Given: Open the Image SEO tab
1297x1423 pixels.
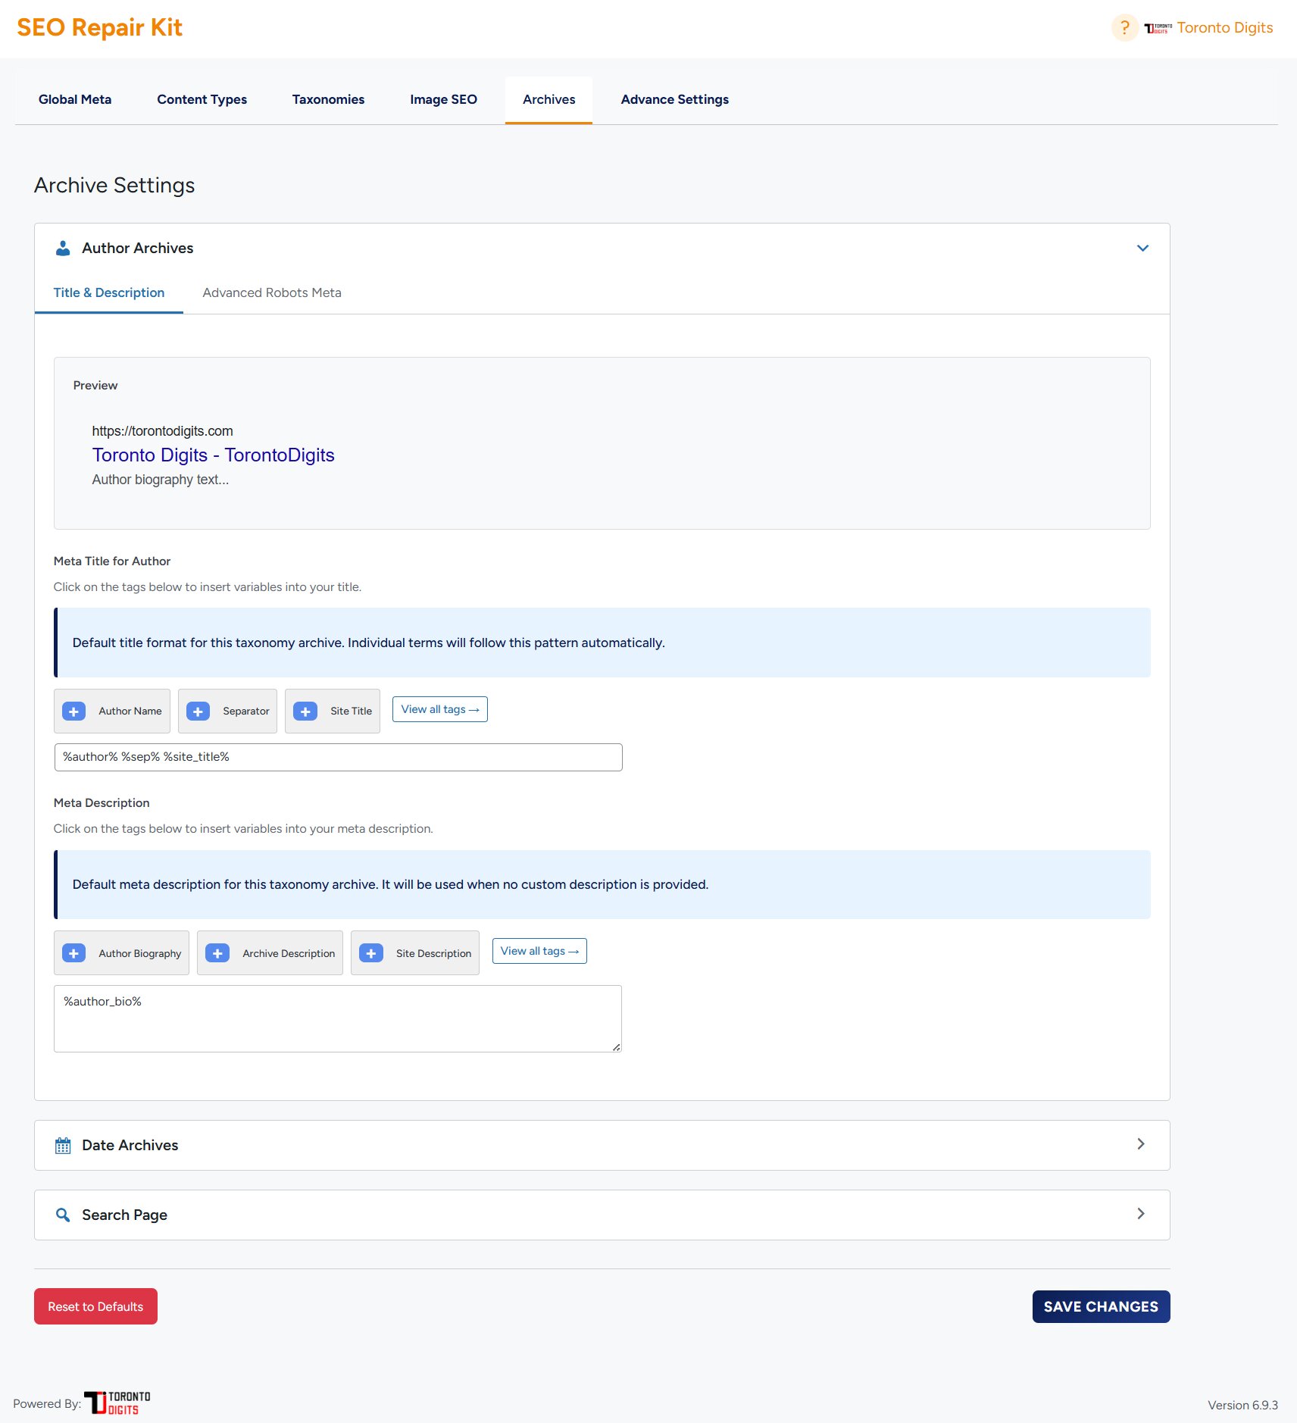Looking at the screenshot, I should pos(443,99).
